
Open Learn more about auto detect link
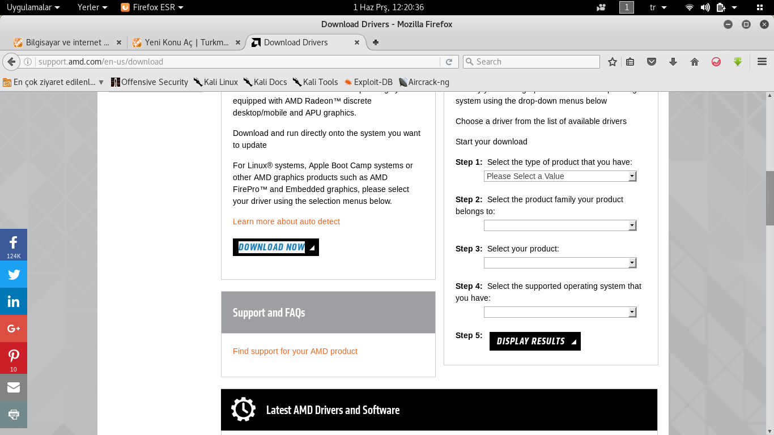[x=286, y=221]
